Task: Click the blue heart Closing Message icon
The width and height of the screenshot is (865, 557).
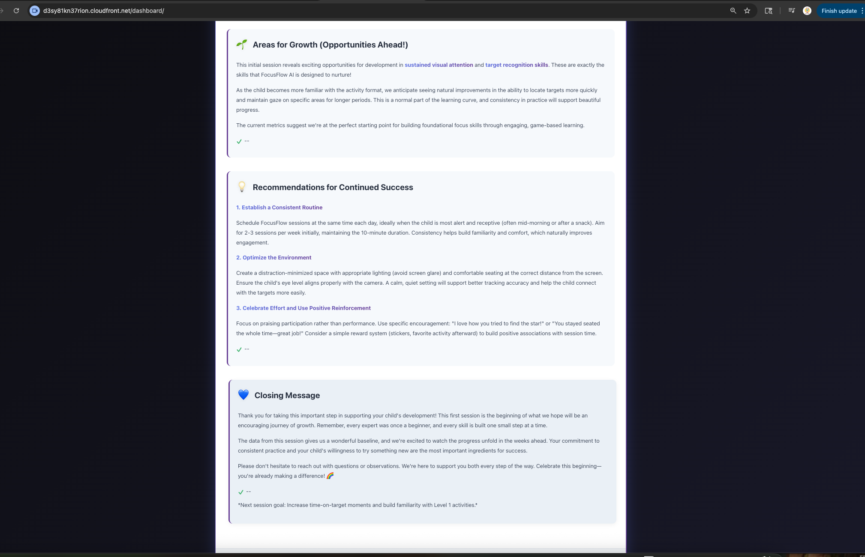Action: pos(243,395)
